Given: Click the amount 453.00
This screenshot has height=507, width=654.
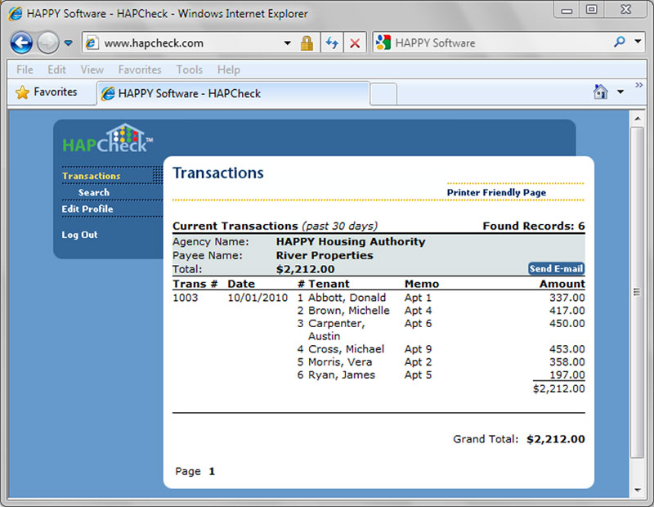Looking at the screenshot, I should [x=567, y=349].
